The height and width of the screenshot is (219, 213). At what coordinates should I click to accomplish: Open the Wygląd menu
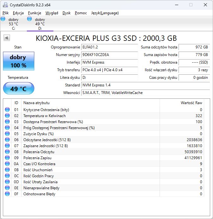(x=52, y=13)
